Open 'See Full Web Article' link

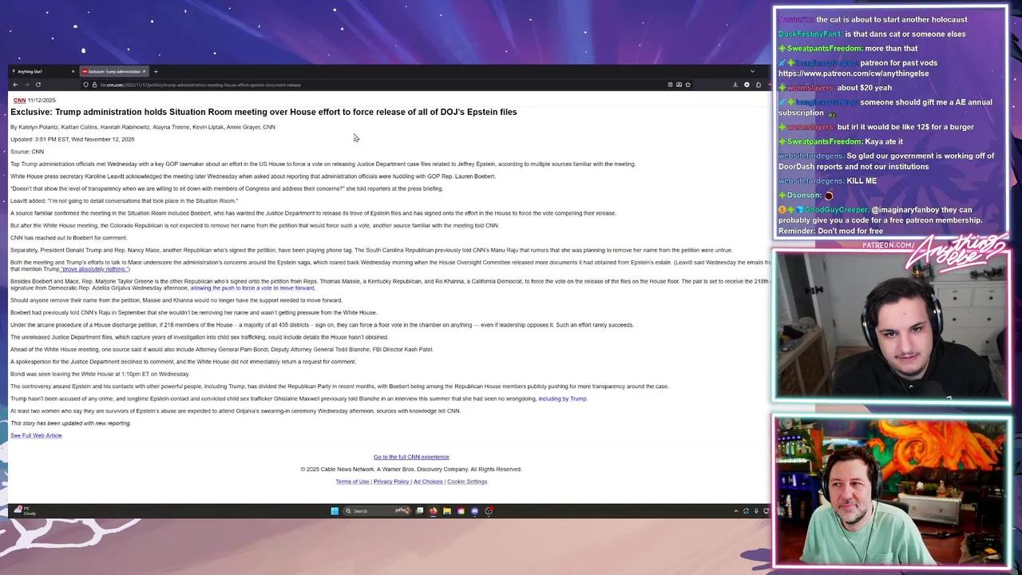[36, 435]
